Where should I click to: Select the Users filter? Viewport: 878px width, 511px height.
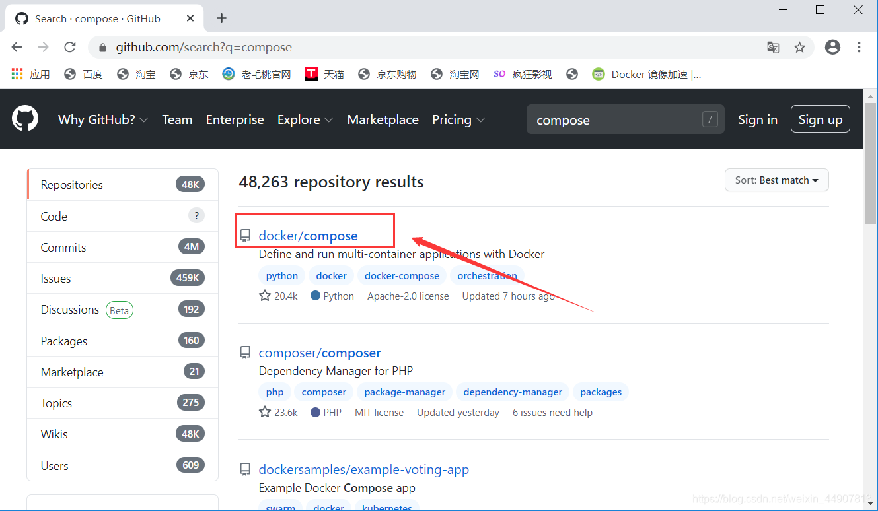(x=122, y=465)
